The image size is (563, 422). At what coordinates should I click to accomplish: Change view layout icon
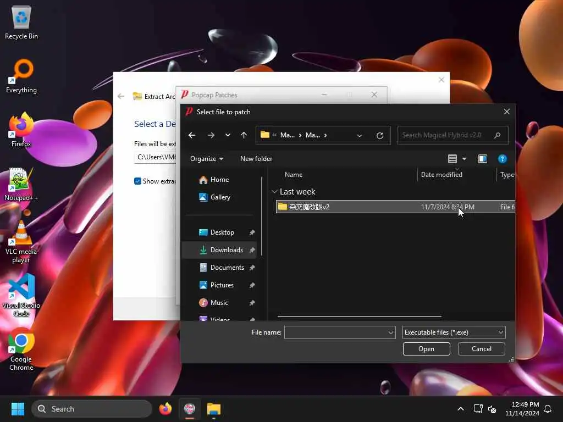click(x=452, y=159)
